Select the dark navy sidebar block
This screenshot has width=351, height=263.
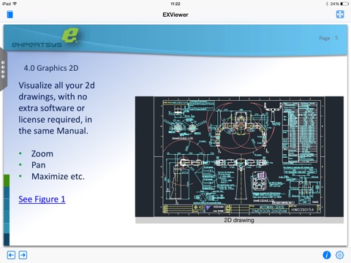[7, 239]
